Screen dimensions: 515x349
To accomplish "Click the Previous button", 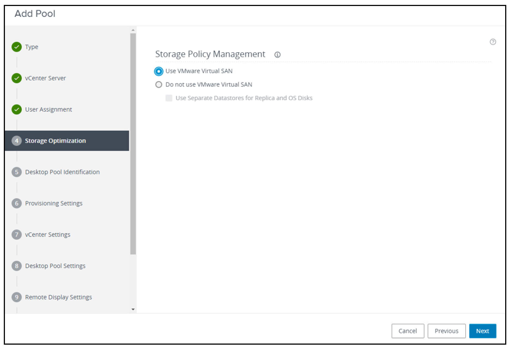I will [447, 331].
